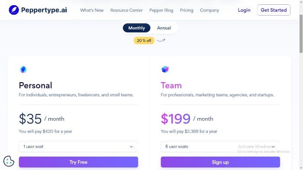This screenshot has width=303, height=170.
Task: Click the Team plan icon
Action: [x=165, y=69]
